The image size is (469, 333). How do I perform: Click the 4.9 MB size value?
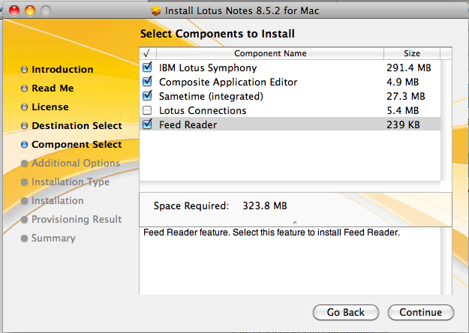click(x=403, y=82)
